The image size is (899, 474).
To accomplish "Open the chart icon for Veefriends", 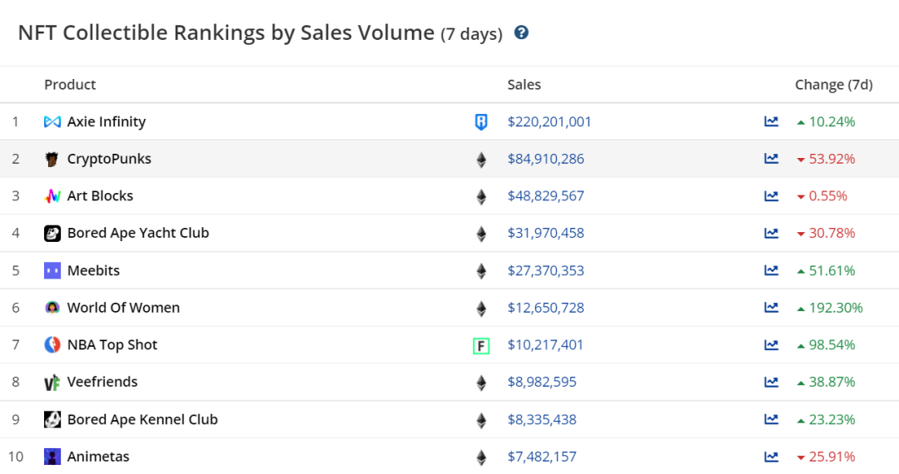I will (771, 382).
